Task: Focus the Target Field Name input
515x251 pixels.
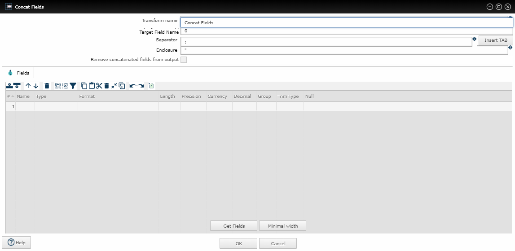Action: (x=347, y=31)
